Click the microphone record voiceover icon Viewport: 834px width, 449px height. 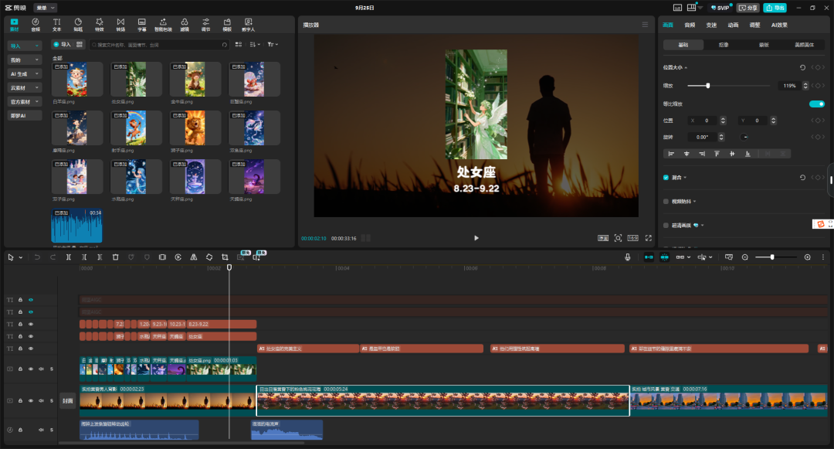[628, 257]
